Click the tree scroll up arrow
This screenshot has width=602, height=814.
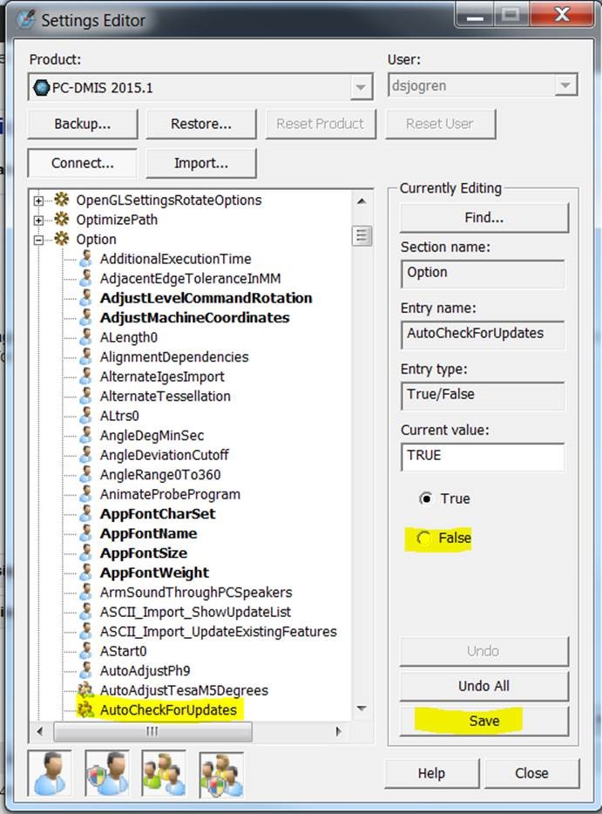coord(362,201)
